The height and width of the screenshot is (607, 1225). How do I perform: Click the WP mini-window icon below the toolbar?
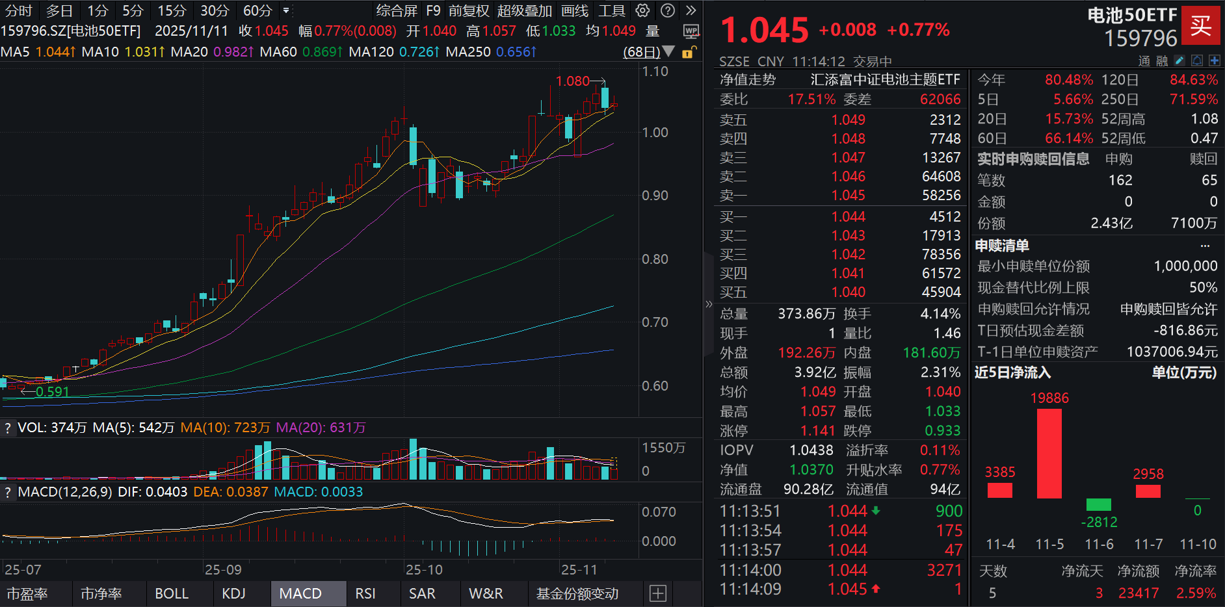[x=691, y=31]
